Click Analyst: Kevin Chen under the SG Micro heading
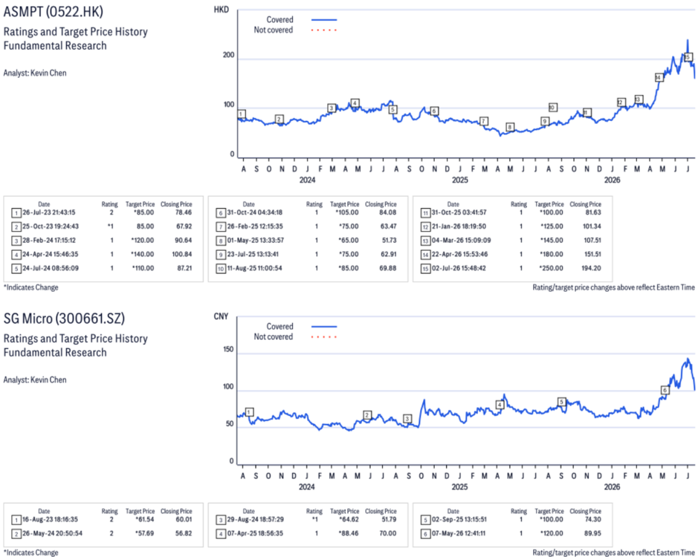698x557 pixels. [x=35, y=380]
